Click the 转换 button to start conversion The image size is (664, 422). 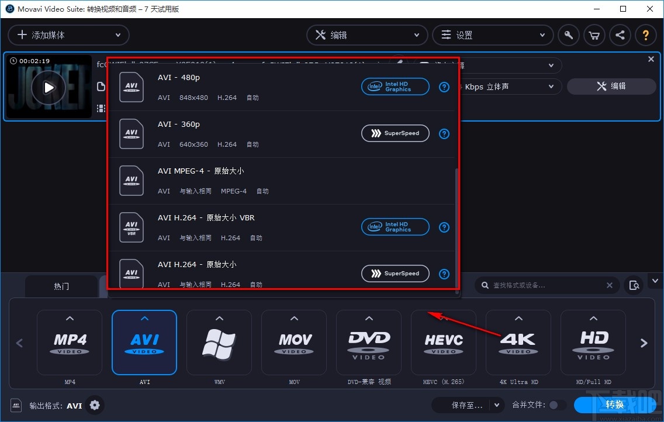[614, 404]
